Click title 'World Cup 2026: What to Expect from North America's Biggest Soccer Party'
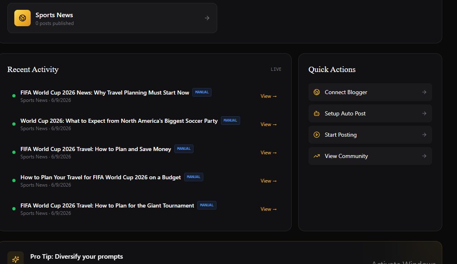Viewport: 457px width, 264px height. pos(119,121)
